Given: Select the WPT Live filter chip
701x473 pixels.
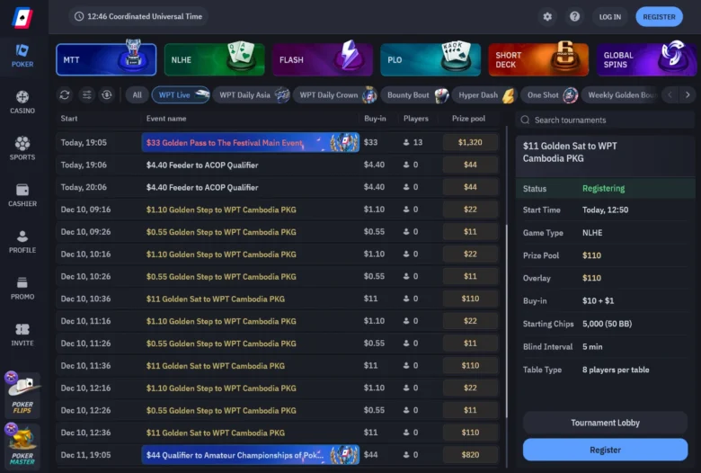Looking at the screenshot, I should [x=182, y=94].
